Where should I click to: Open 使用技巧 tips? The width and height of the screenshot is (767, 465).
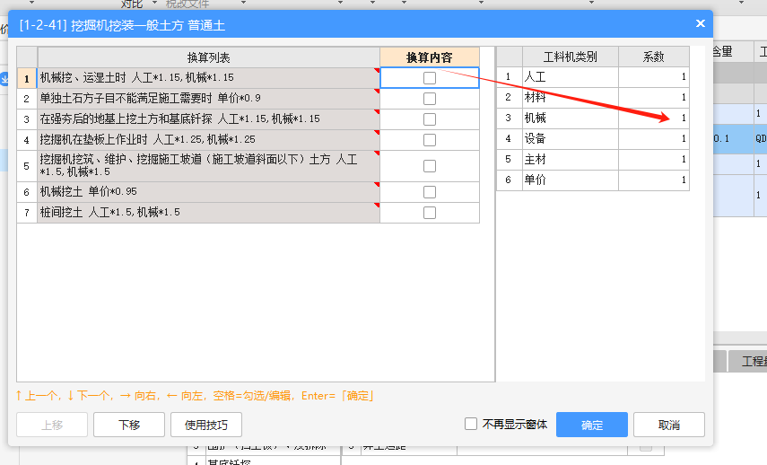click(205, 425)
